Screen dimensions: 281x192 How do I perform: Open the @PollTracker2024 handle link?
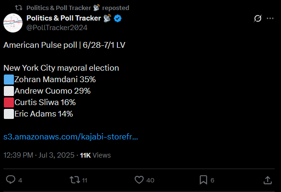click(57, 28)
